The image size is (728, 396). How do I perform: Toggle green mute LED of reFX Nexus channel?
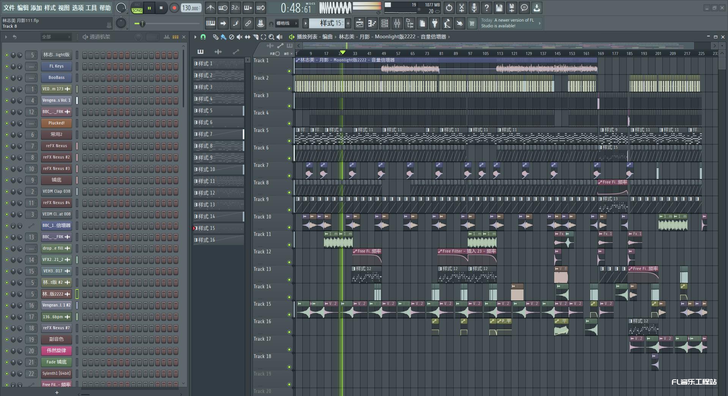coord(6,146)
